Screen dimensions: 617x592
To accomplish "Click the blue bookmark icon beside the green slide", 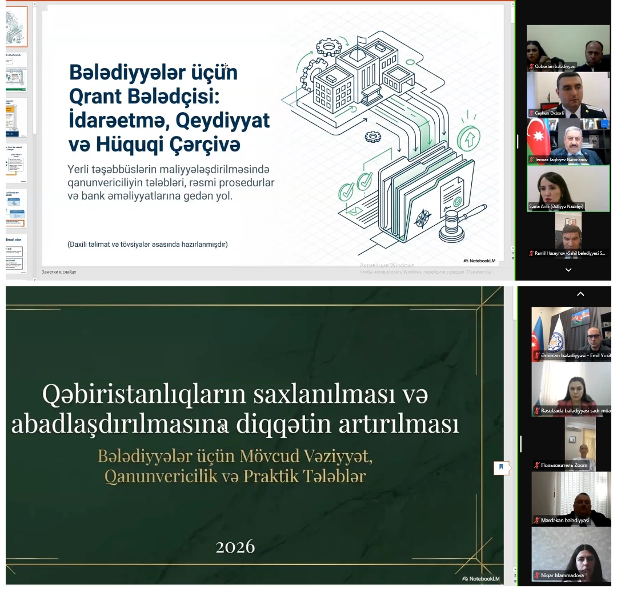I will pyautogui.click(x=501, y=467).
